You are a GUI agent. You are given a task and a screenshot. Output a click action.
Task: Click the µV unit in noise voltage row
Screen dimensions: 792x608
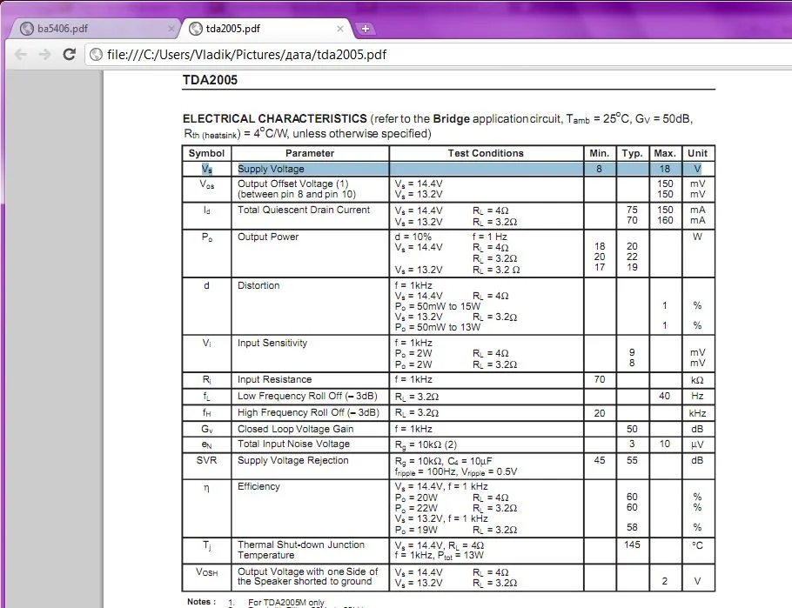click(x=697, y=444)
